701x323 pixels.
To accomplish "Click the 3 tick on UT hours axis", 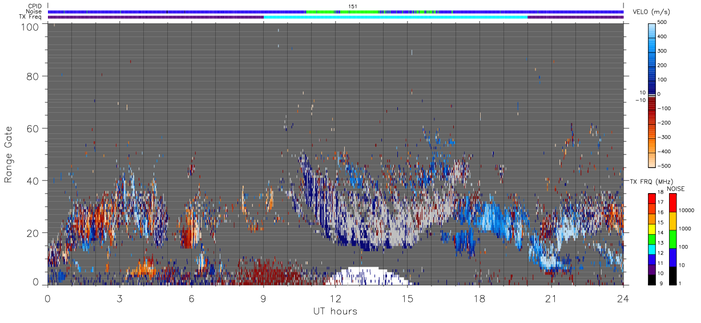I will [x=119, y=298].
